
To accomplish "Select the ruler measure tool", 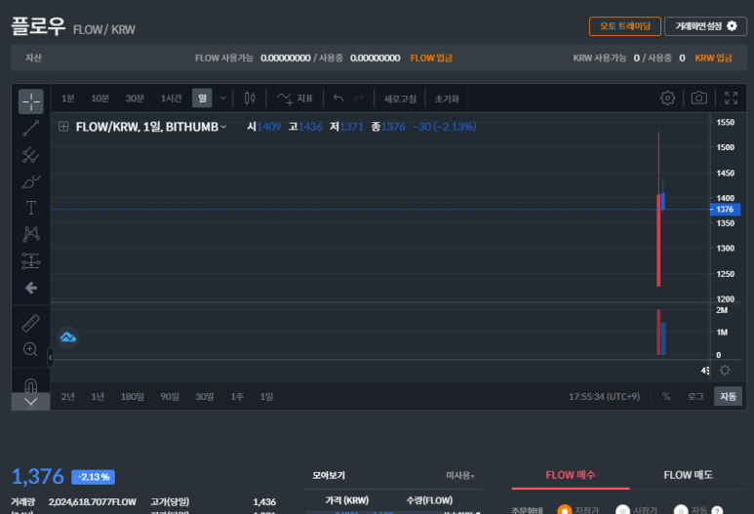I will point(31,323).
